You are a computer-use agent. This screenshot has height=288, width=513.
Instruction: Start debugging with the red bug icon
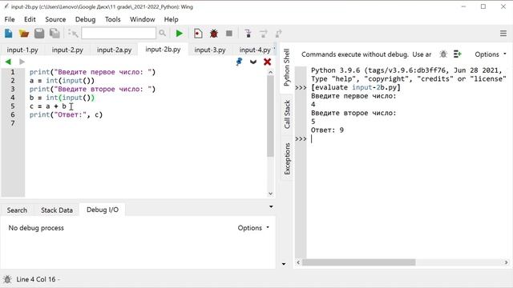(214, 34)
